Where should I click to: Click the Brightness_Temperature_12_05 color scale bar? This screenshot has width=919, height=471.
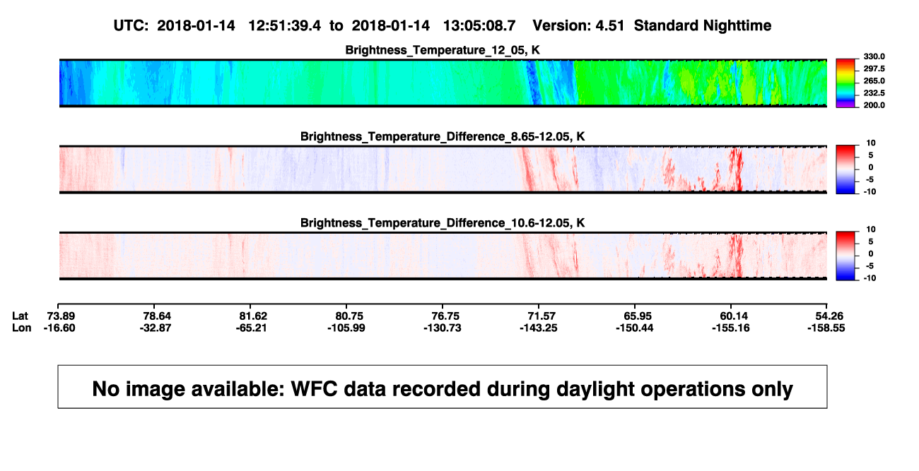pos(846,83)
